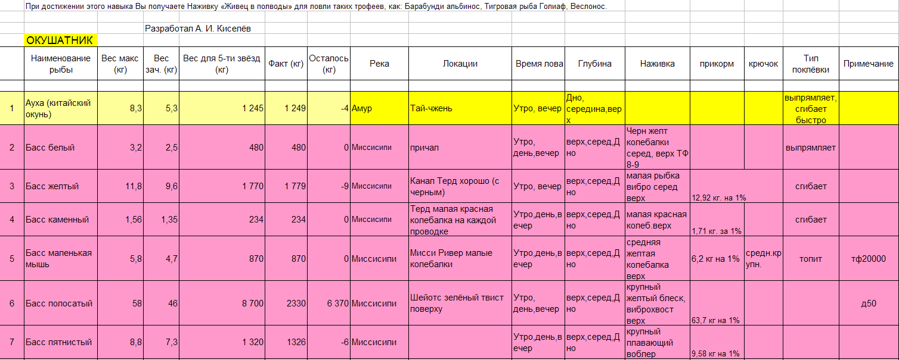Image resolution: width=899 pixels, height=360 pixels.
Task: Click the Басс маленькая мышь name cell
Action: (60, 259)
